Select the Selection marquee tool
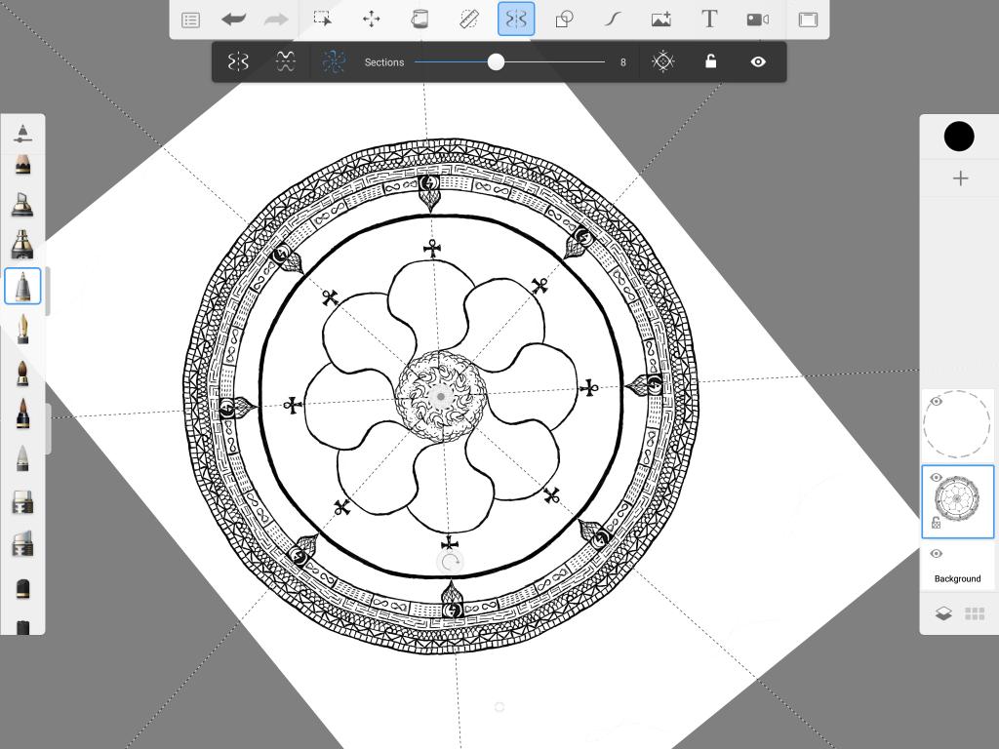 (323, 20)
